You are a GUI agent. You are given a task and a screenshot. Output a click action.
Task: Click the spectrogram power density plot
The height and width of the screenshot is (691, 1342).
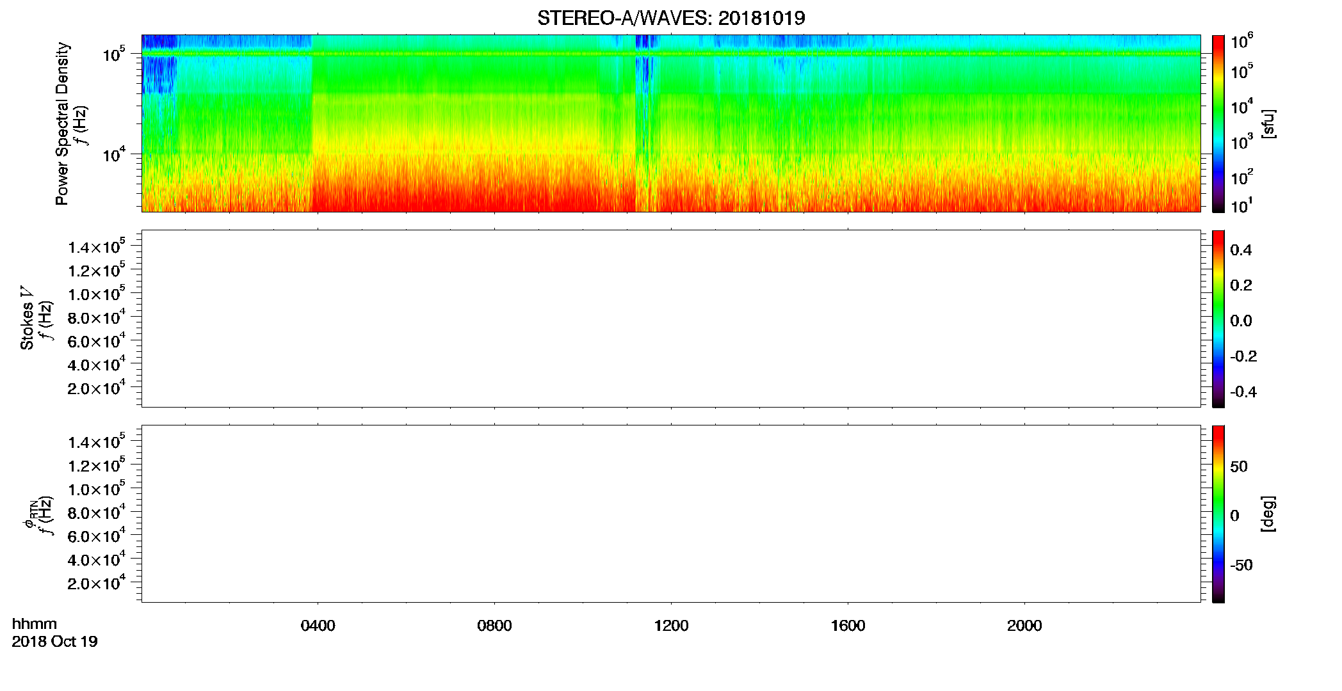671,123
